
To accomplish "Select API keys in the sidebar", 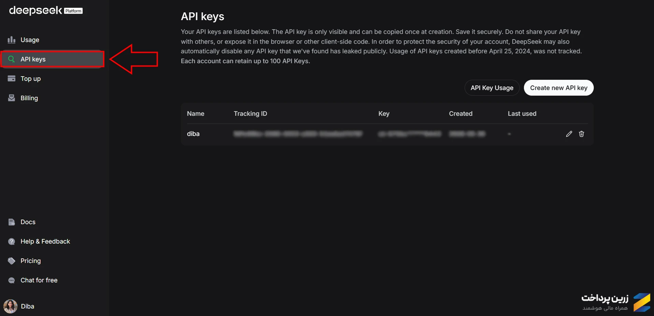I will [x=53, y=59].
